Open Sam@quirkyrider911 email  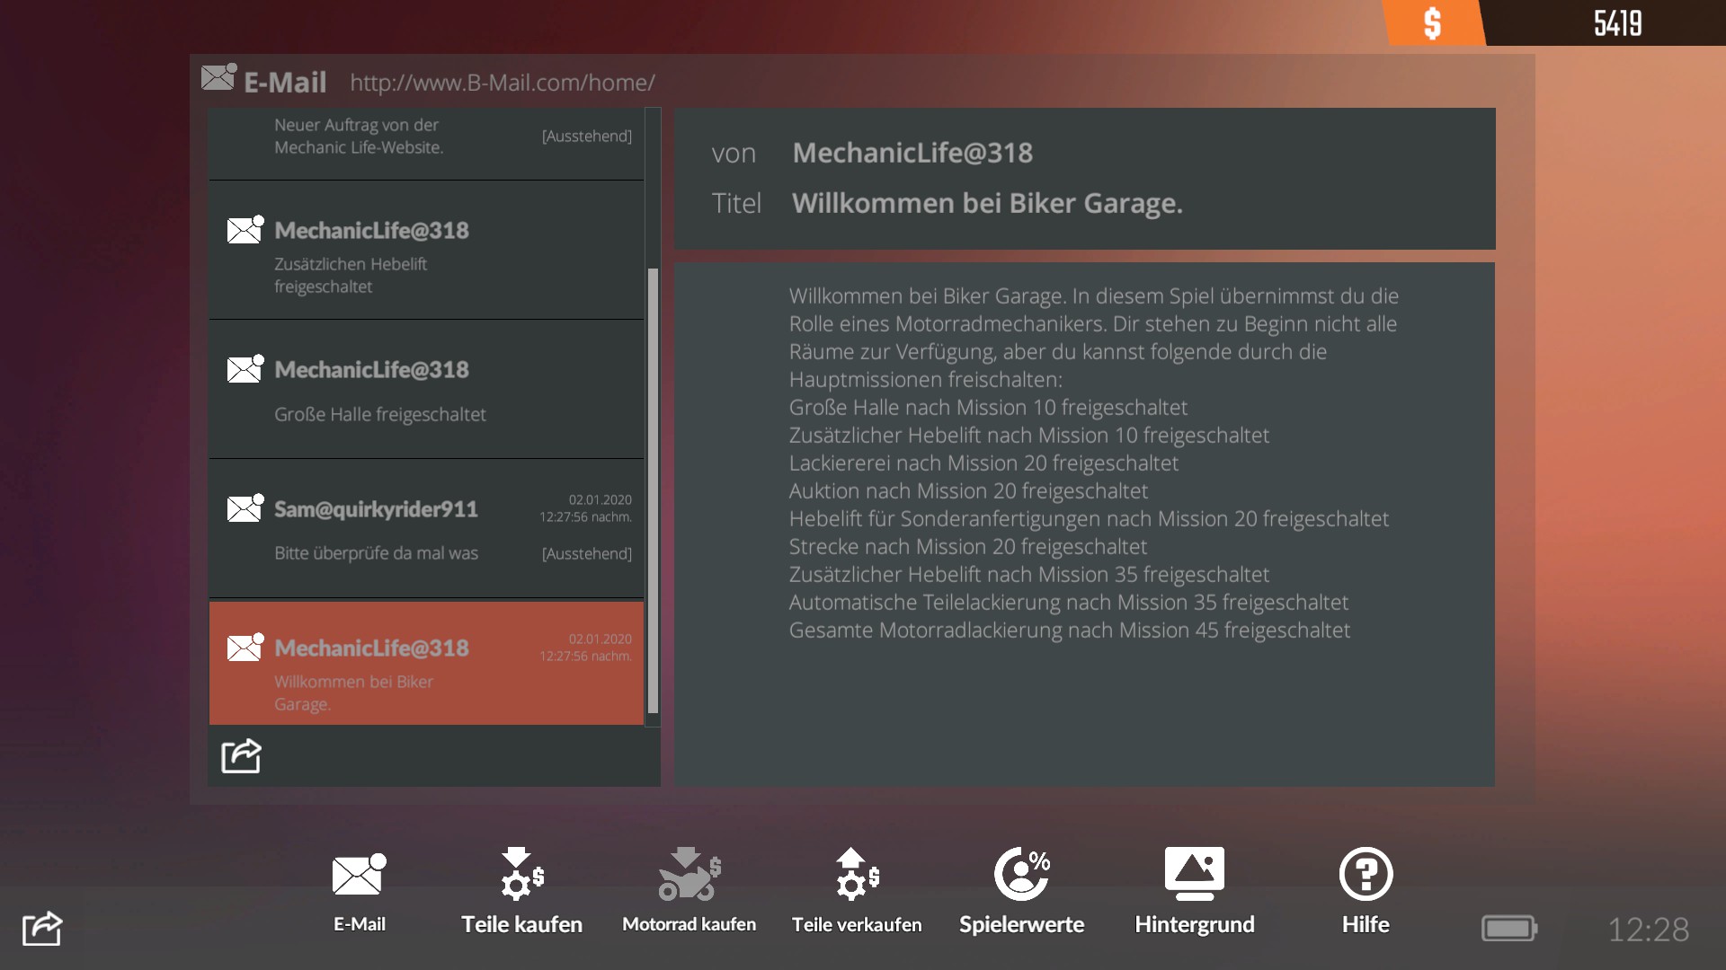tap(426, 528)
